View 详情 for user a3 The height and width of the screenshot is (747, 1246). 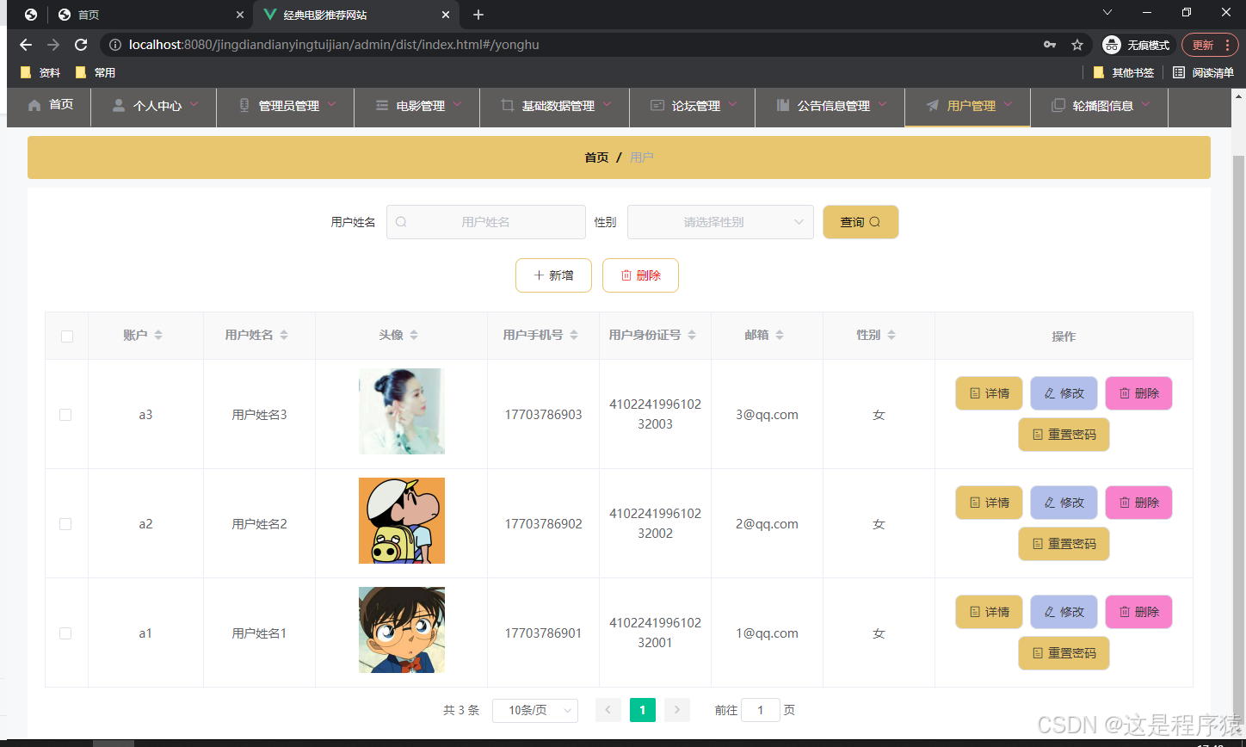[989, 393]
